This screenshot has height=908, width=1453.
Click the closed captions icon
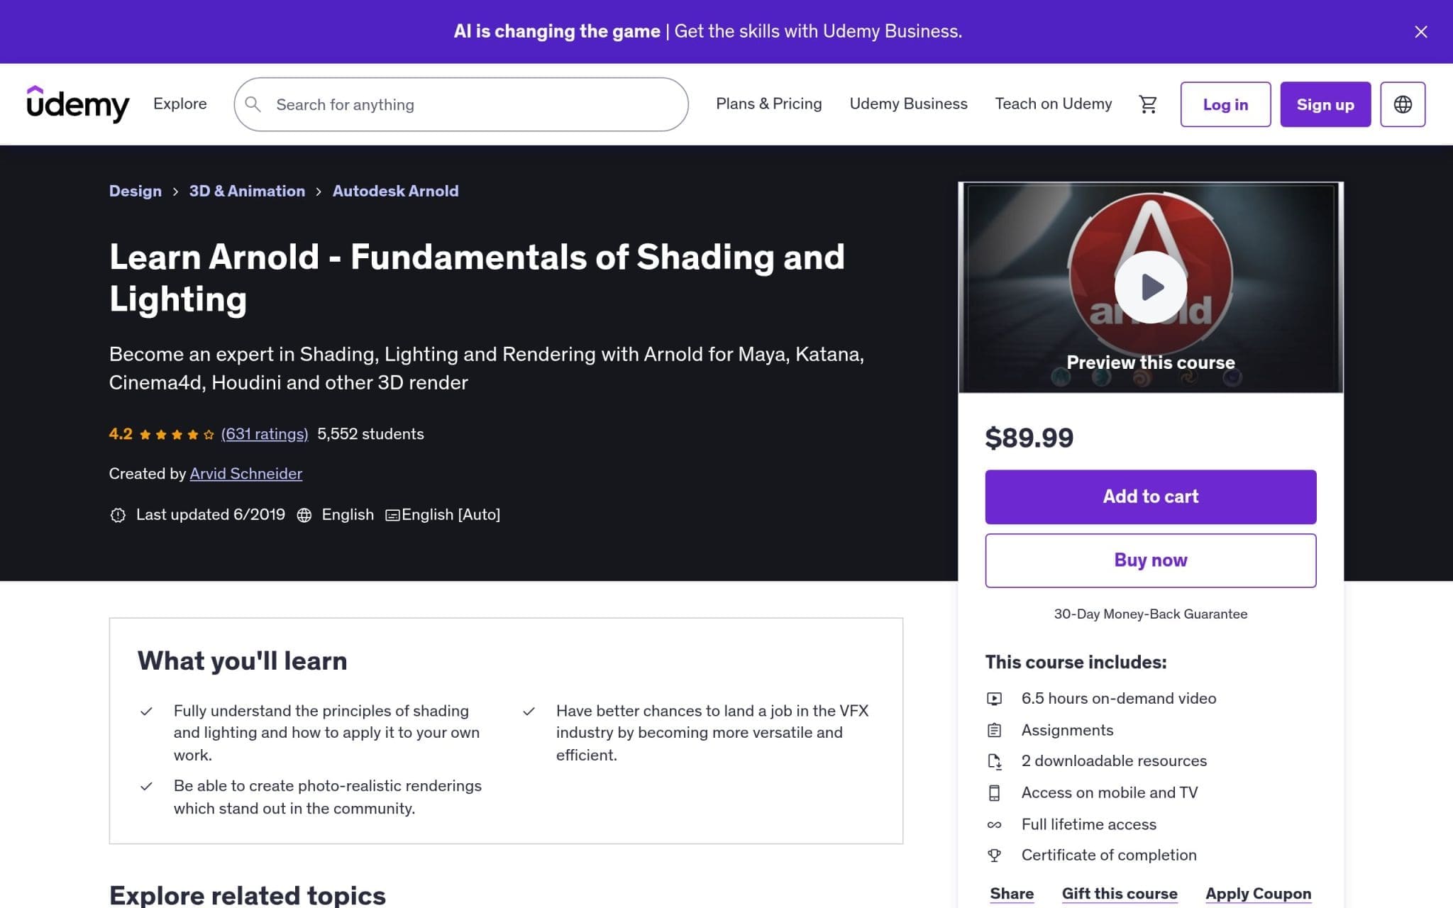[392, 516]
